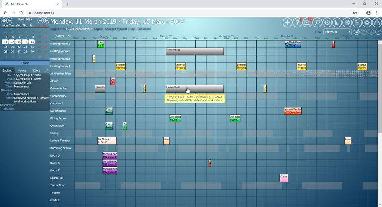Click the Full Screen link
This screenshot has height=207, width=382.
coord(144,29)
